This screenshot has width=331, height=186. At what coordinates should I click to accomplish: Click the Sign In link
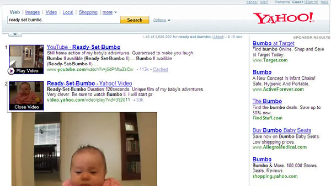point(311,2)
